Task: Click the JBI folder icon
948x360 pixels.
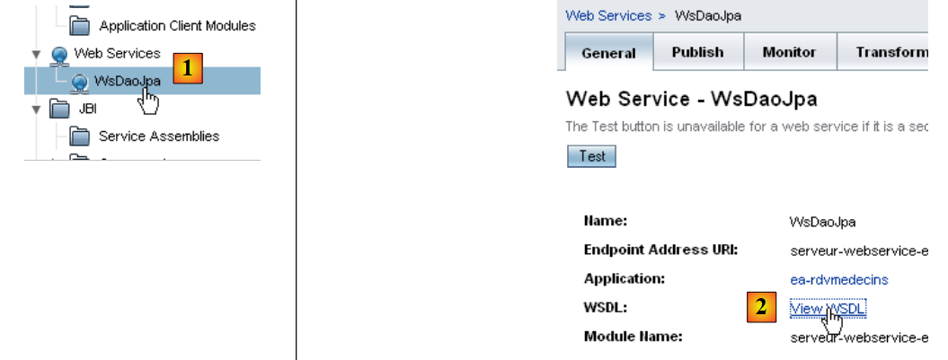Action: pyautogui.click(x=59, y=110)
